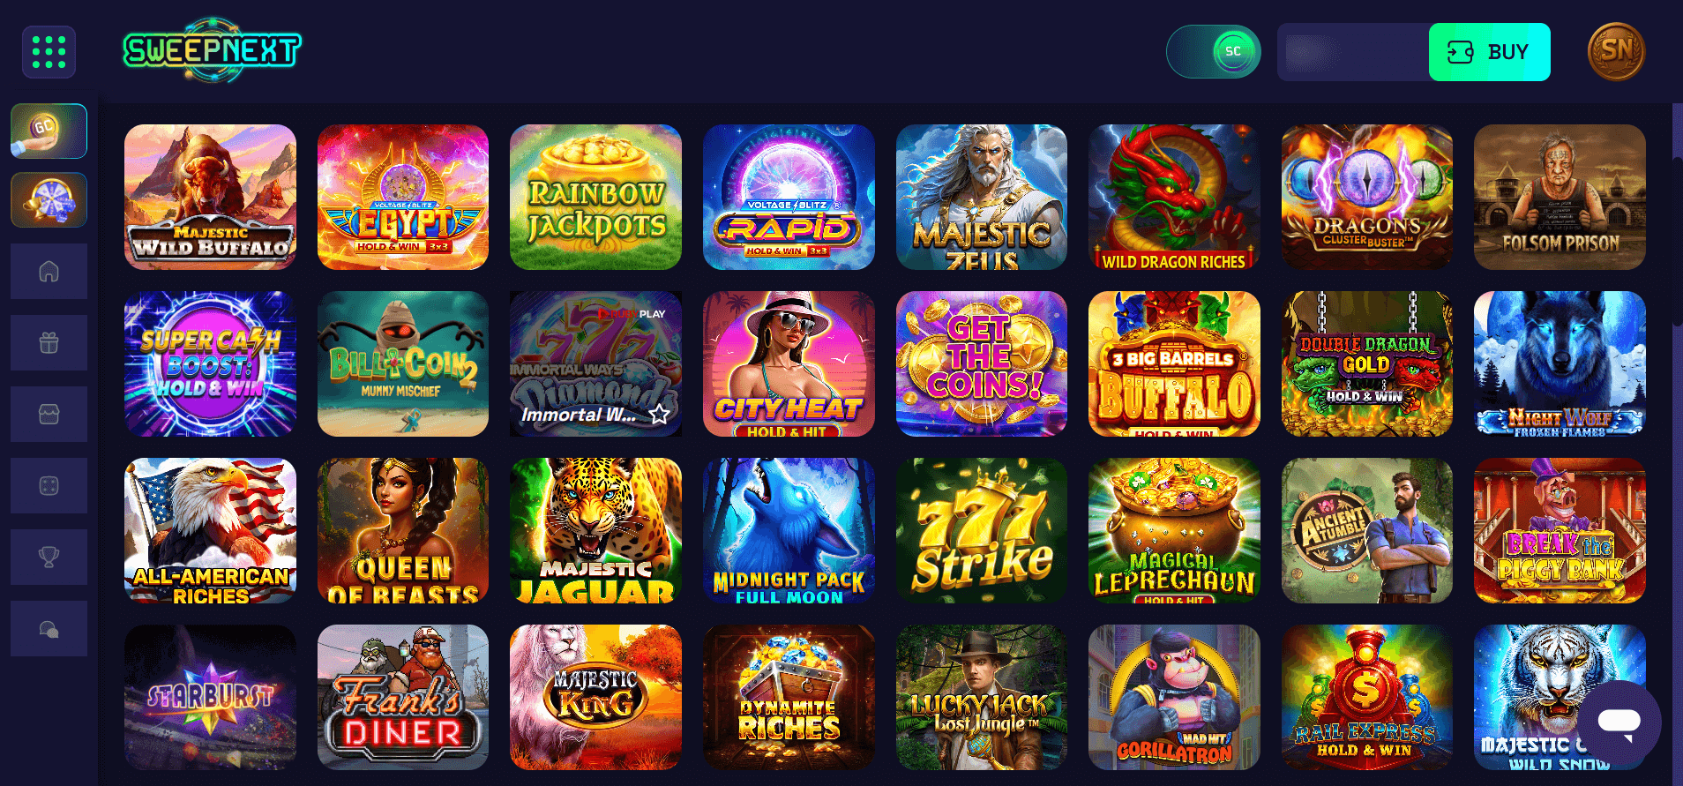Open the dice games sidebar icon
The height and width of the screenshot is (786, 1683).
pyautogui.click(x=49, y=485)
